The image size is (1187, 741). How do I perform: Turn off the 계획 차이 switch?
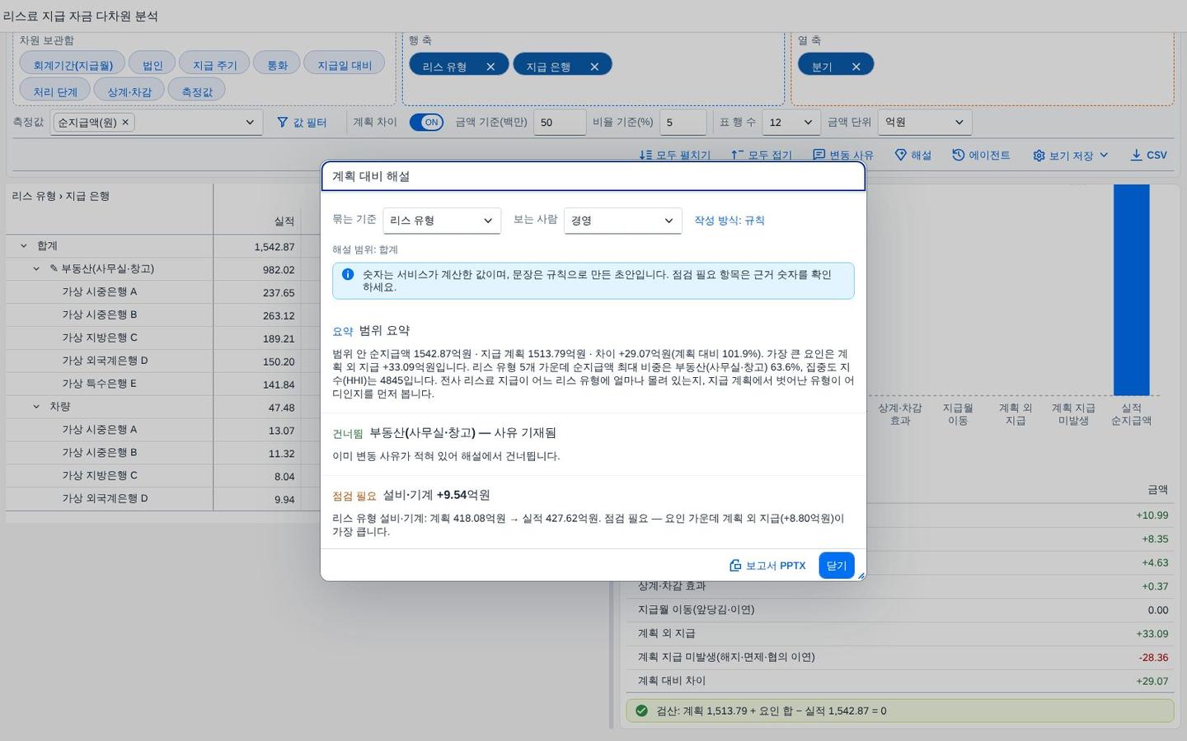pos(426,122)
